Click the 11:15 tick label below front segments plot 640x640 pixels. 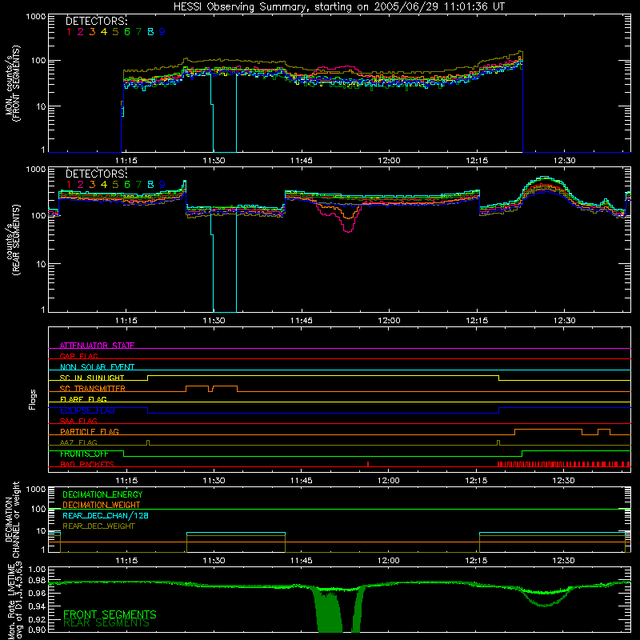click(126, 161)
